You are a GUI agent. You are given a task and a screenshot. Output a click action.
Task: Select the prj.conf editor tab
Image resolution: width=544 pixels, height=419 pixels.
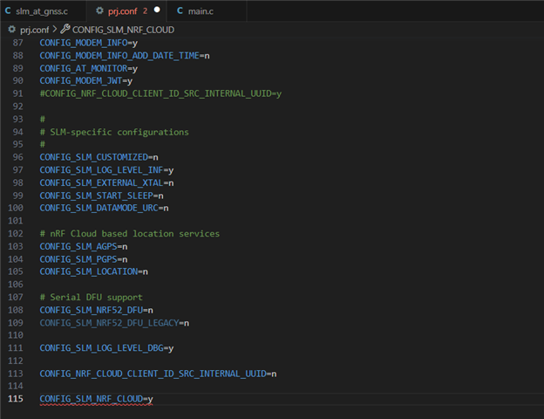[x=126, y=11]
